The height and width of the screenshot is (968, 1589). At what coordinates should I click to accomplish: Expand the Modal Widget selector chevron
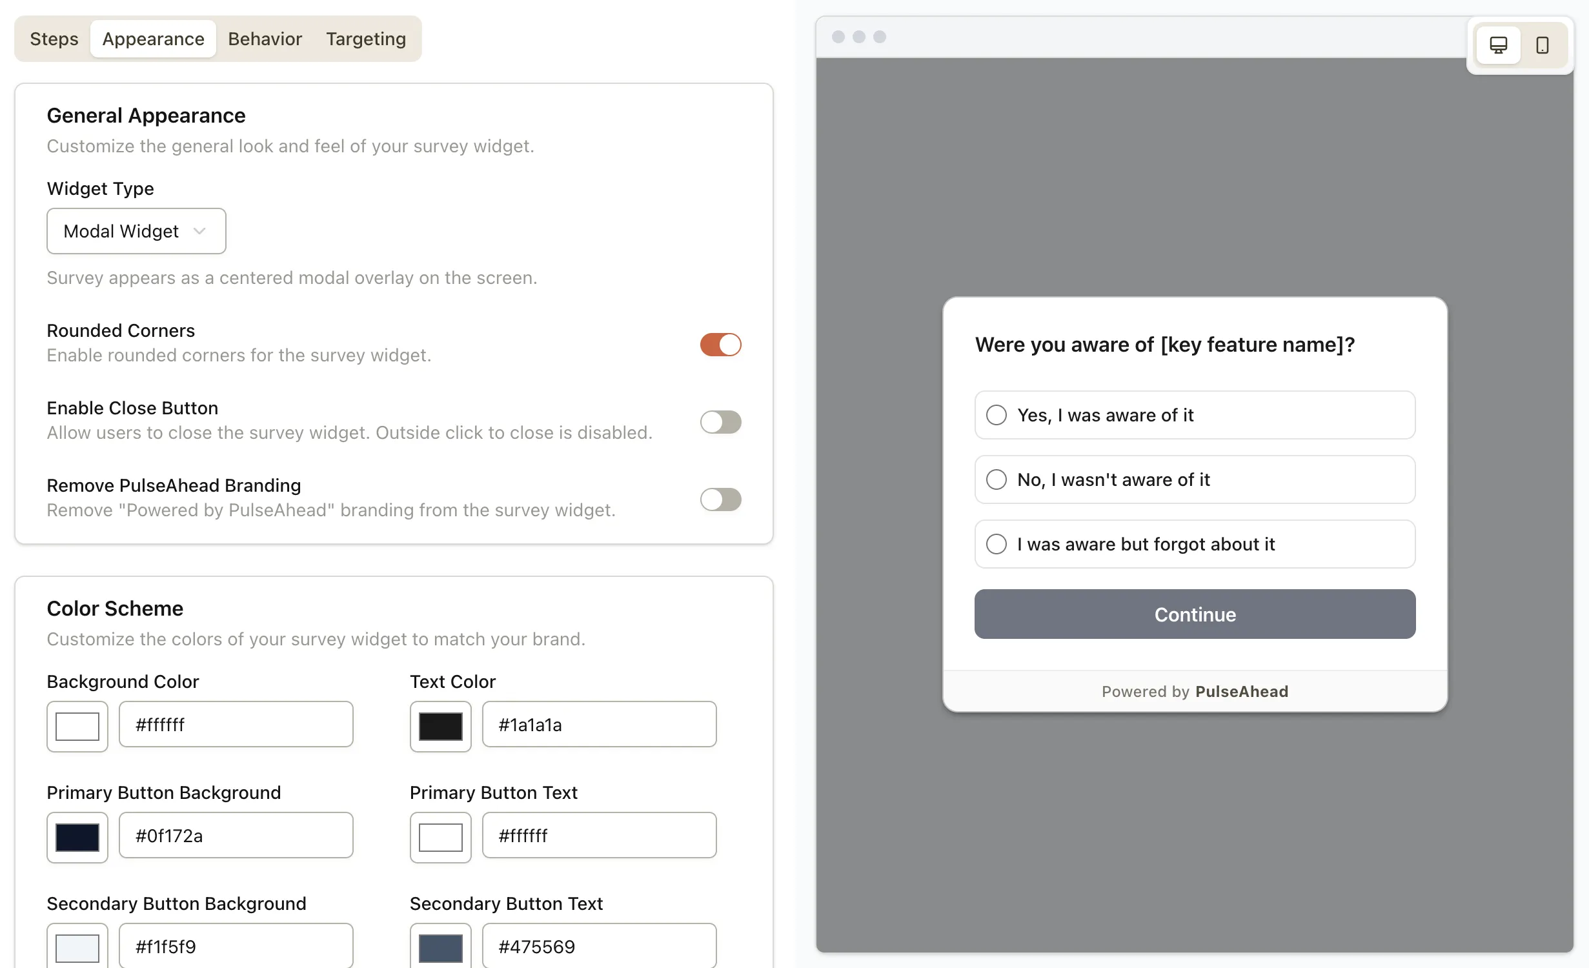tap(199, 231)
